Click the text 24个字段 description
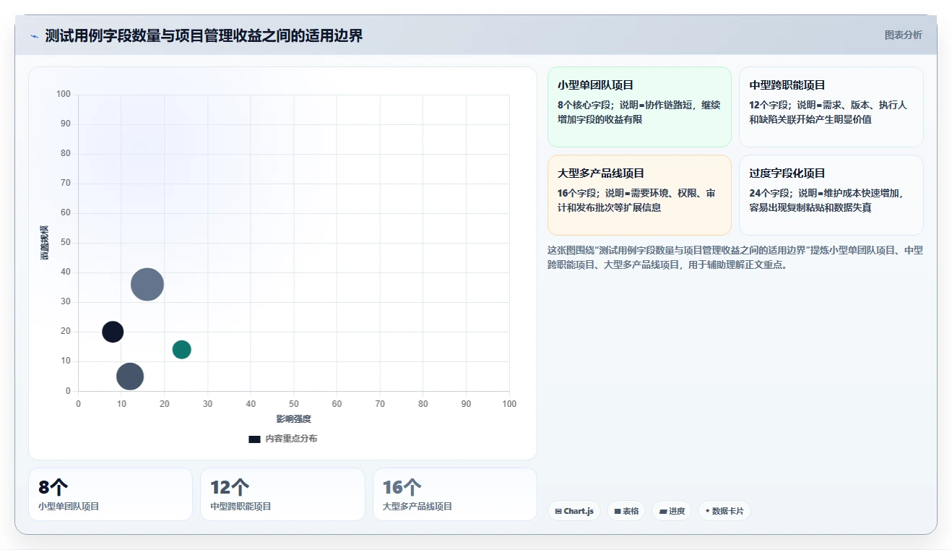Viewport: 952px width, 550px height. point(826,200)
